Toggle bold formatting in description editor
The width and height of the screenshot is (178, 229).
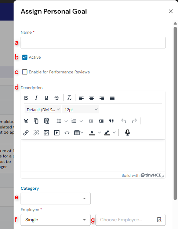(x=26, y=98)
